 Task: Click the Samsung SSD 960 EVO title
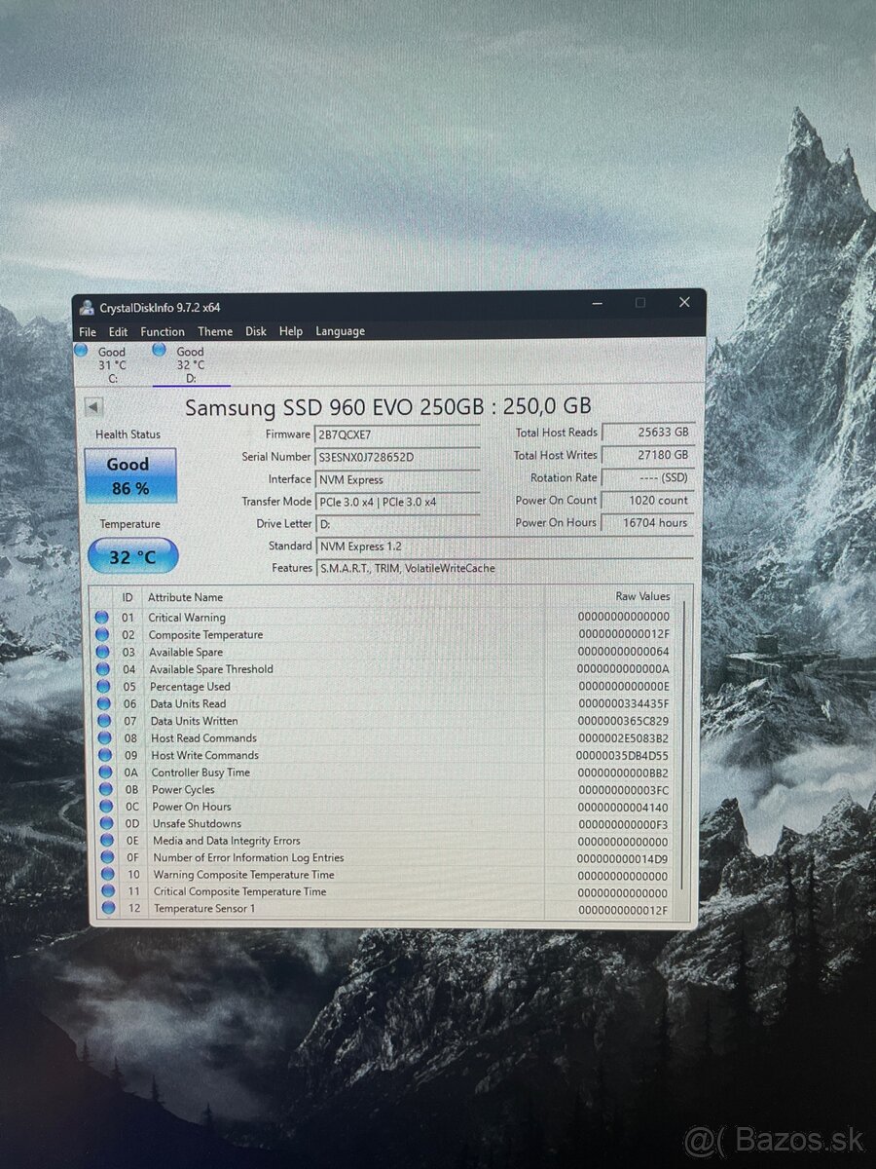point(387,406)
